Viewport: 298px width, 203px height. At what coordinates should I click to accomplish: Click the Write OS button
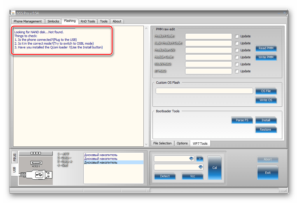click(x=266, y=100)
